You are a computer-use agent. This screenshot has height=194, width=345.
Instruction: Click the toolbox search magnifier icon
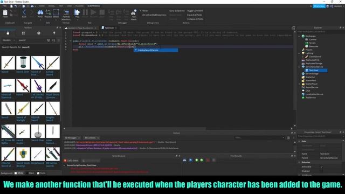coord(54,40)
